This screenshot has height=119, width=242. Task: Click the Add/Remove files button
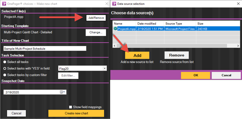[x=96, y=18]
